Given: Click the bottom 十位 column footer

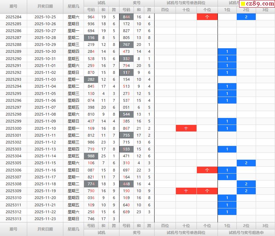Looking at the screenshot, I should click(186, 226).
